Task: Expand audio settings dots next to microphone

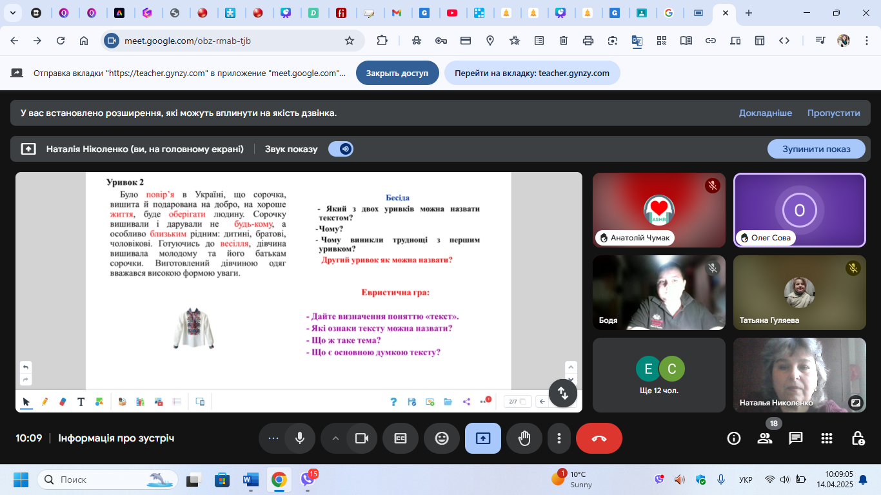Action: point(273,438)
